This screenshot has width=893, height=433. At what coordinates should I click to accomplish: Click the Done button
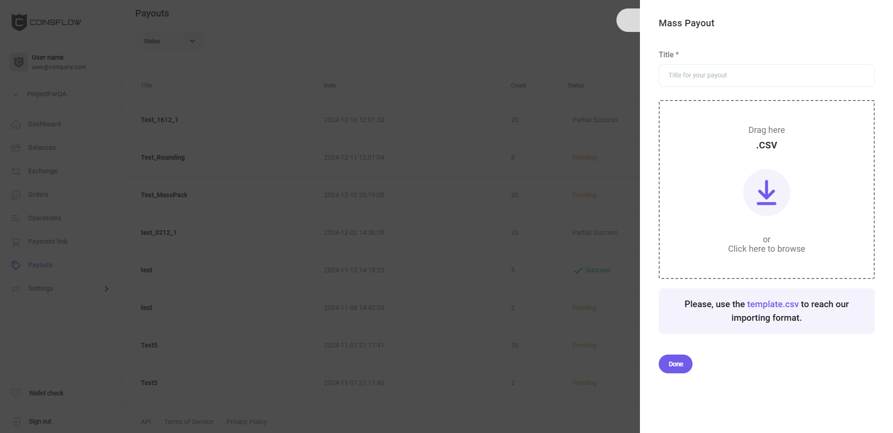675,364
